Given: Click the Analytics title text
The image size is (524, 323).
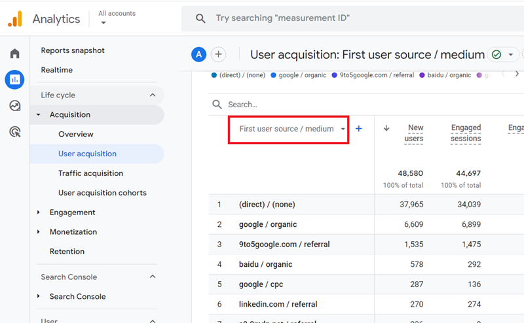Looking at the screenshot, I should coord(56,19).
